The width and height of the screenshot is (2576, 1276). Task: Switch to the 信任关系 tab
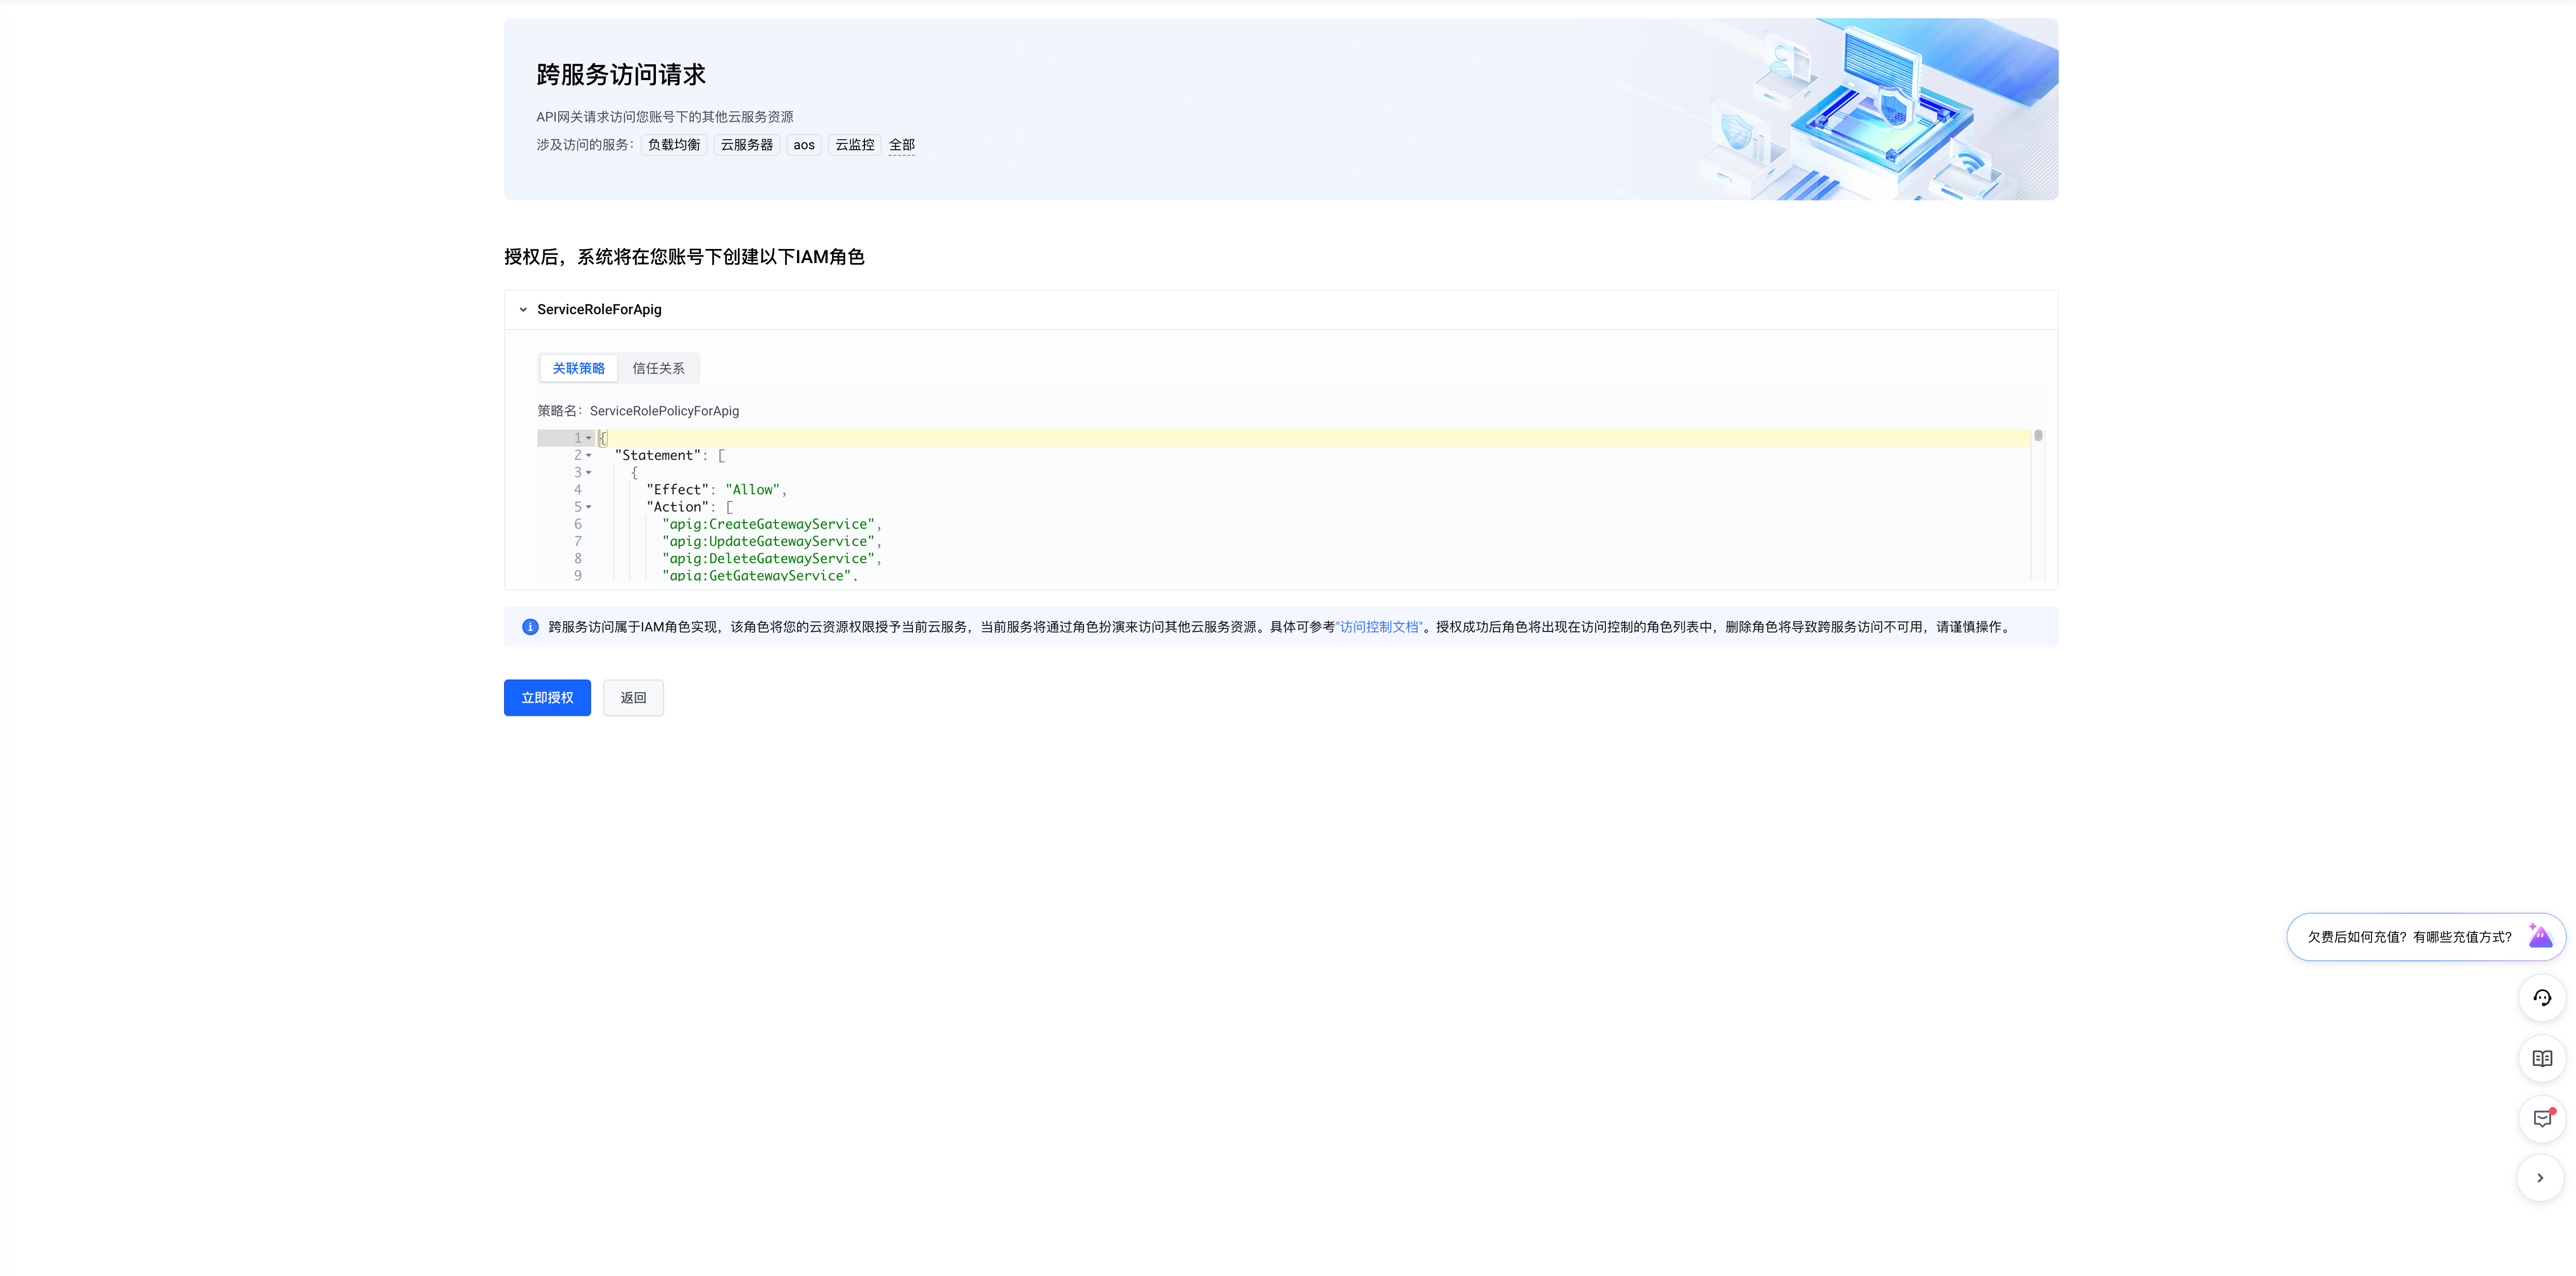(x=658, y=368)
